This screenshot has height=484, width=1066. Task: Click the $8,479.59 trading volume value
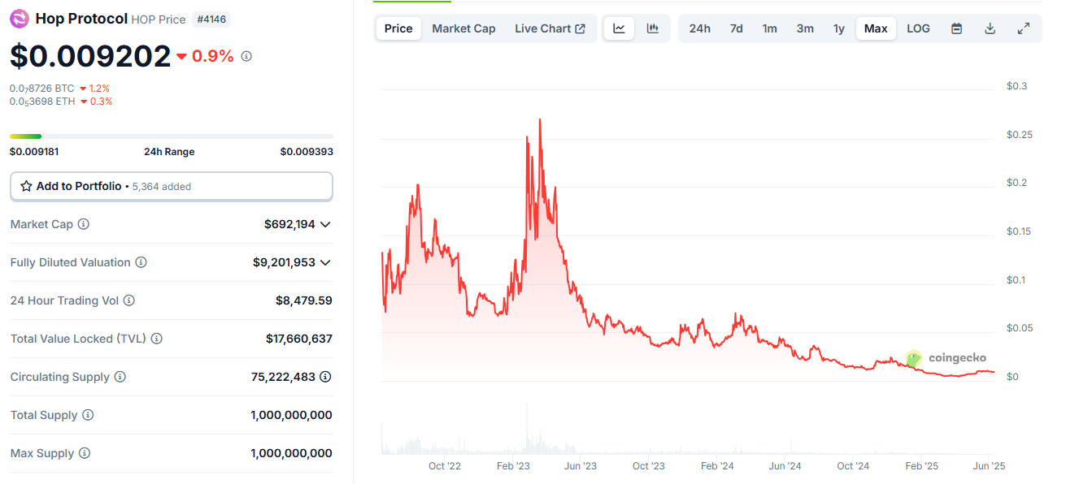click(304, 300)
